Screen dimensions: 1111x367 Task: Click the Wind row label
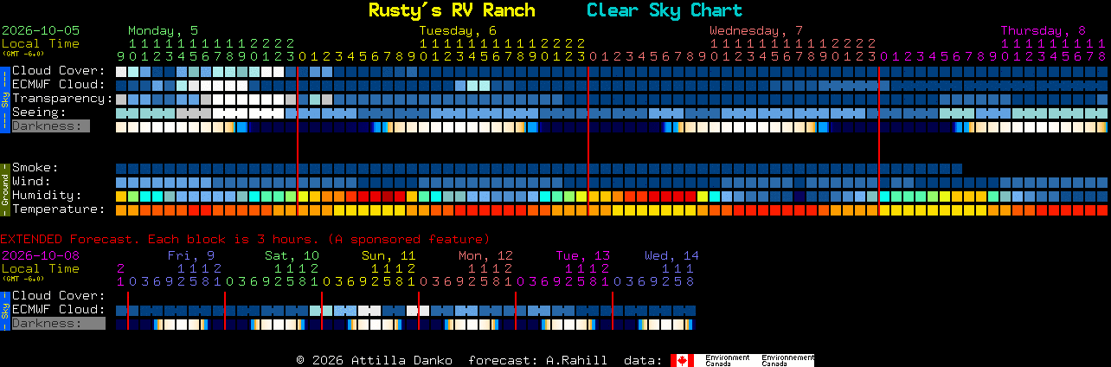tap(31, 182)
